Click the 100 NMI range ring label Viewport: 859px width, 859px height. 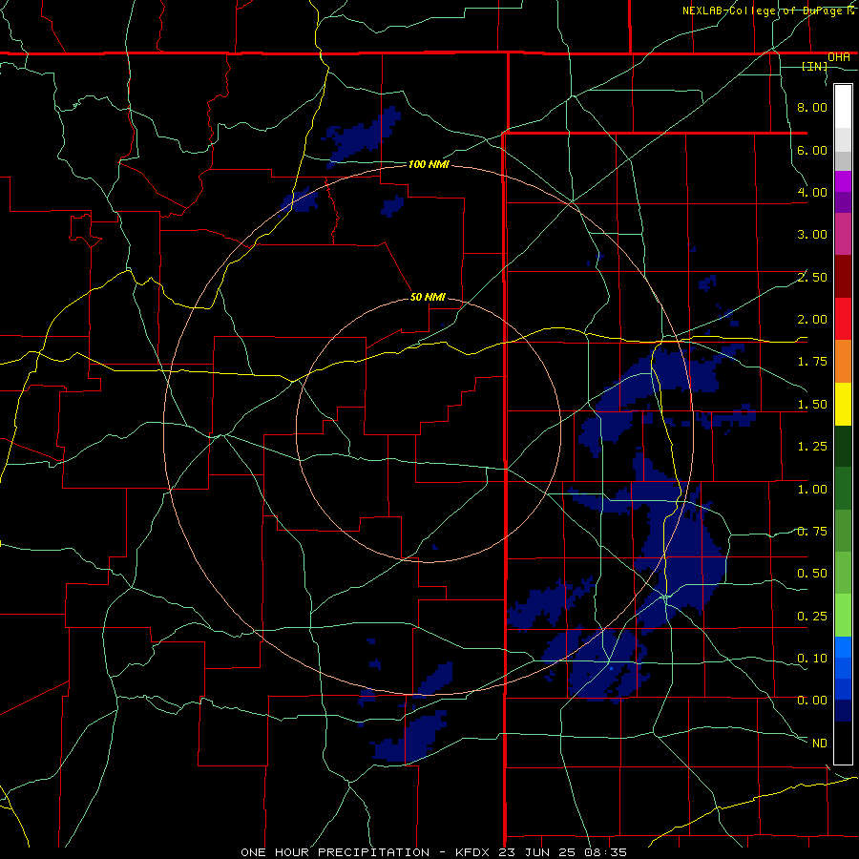click(429, 164)
